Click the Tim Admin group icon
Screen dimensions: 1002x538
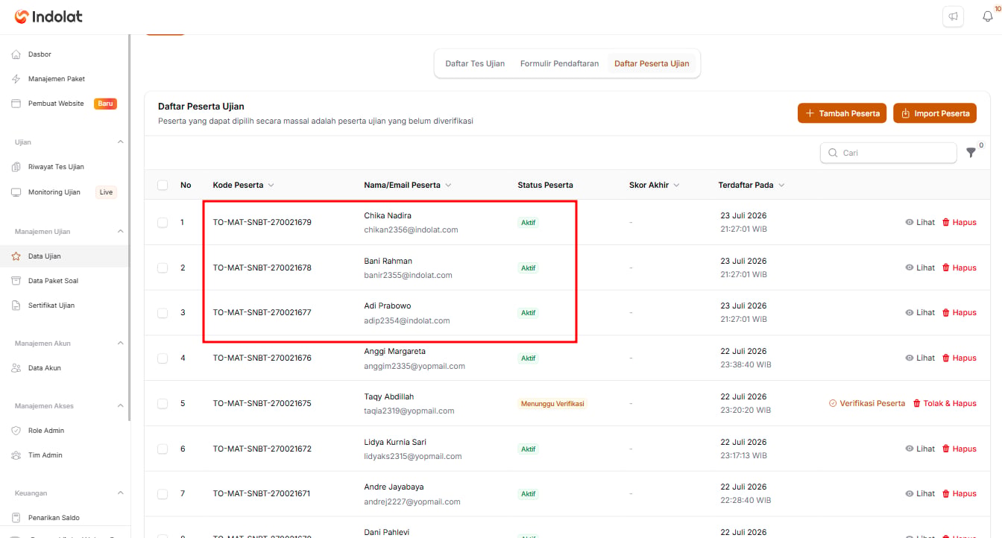coord(16,455)
